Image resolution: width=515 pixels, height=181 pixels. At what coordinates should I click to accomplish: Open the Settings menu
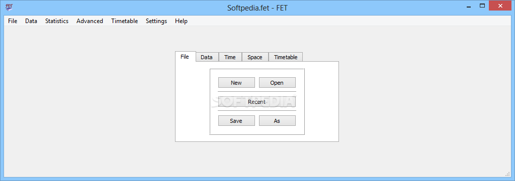[x=156, y=21]
